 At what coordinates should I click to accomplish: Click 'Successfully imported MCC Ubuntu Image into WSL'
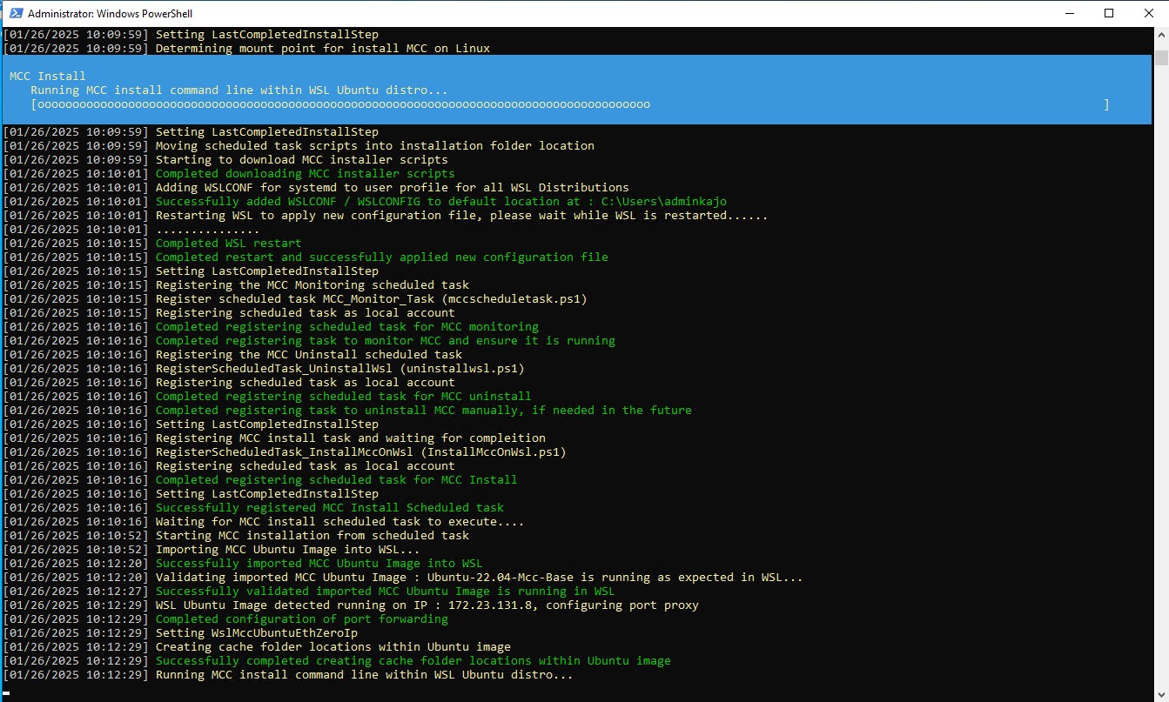click(x=319, y=564)
